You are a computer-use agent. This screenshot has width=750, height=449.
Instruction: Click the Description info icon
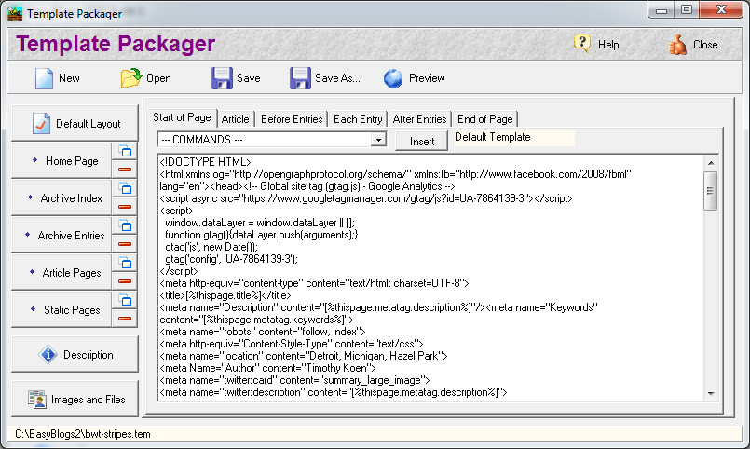tap(48, 355)
